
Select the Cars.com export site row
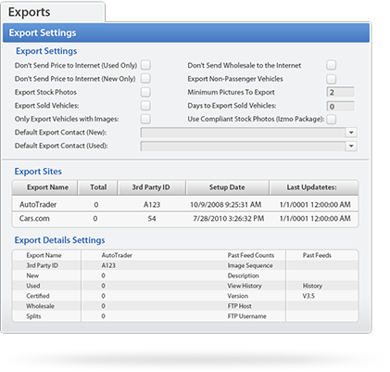[185, 219]
